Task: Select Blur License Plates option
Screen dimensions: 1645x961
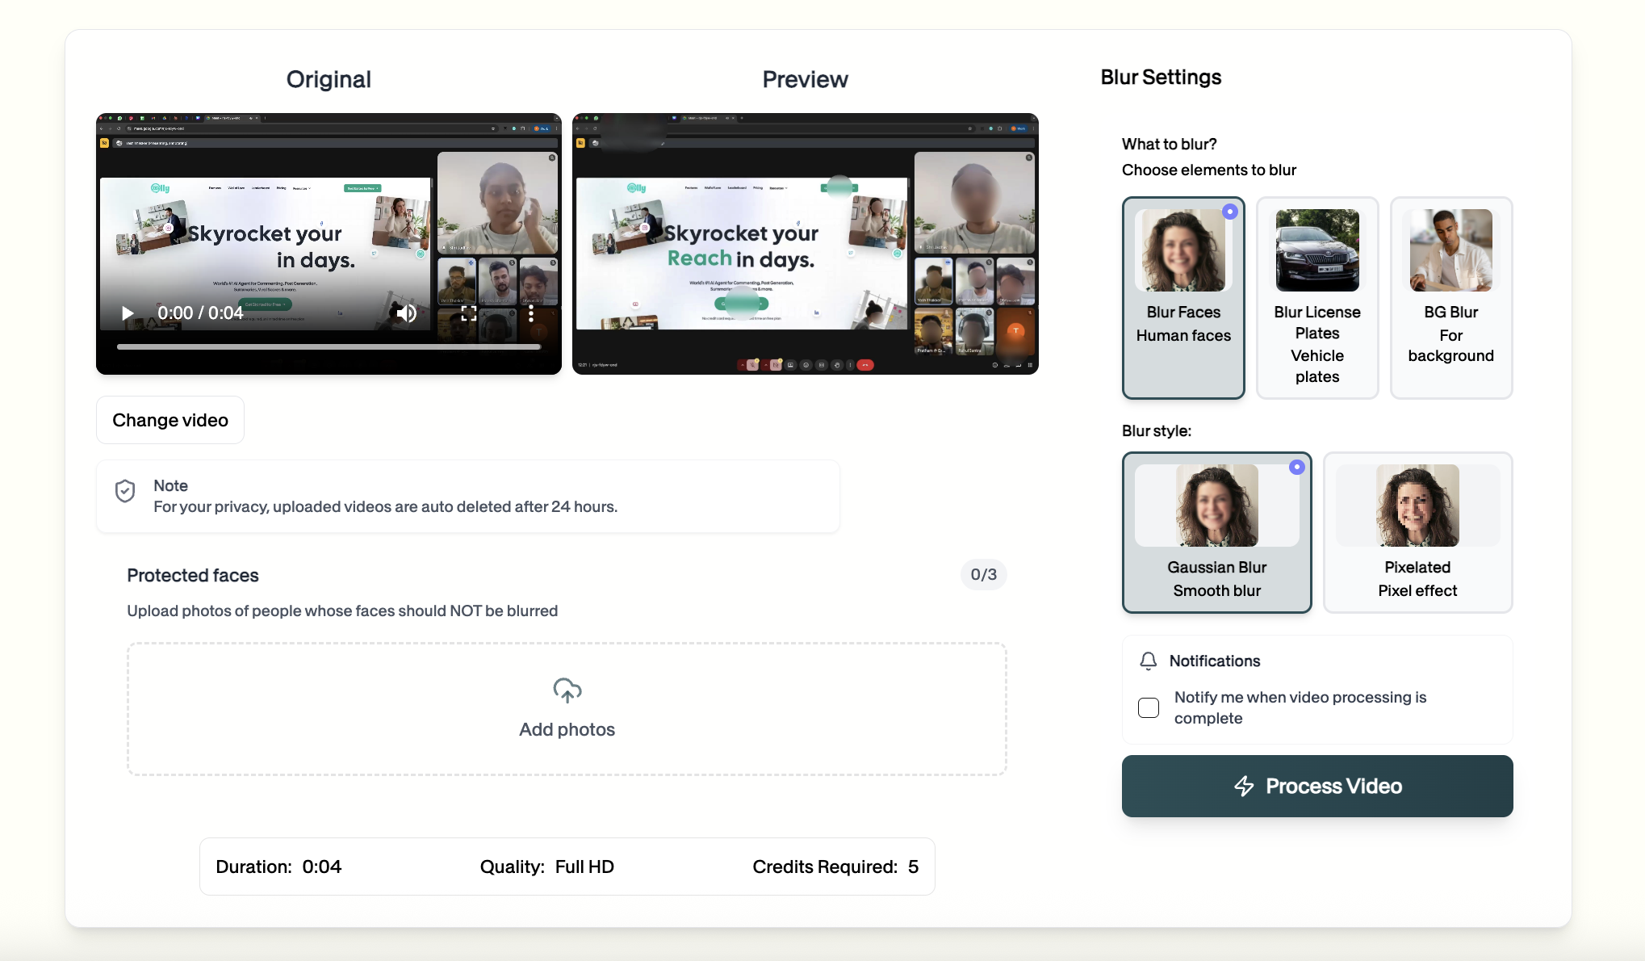Action: pyautogui.click(x=1316, y=297)
